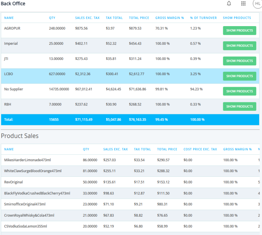This screenshot has height=235, width=262.
Task: Click No Supplier turnover 94.23 %
Action: point(196,89)
